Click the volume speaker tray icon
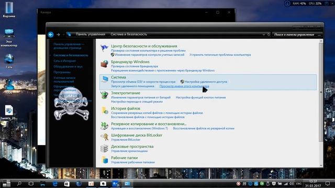Image resolution: width=335 pixels, height=188 pixels. coord(292,183)
